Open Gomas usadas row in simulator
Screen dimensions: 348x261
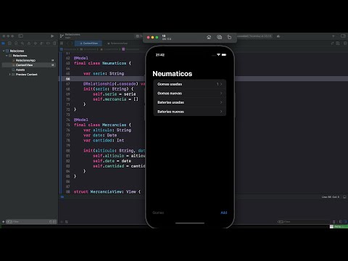click(190, 84)
